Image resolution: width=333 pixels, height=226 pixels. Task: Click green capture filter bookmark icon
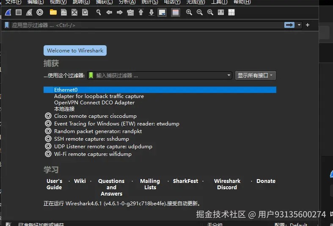click(91, 75)
